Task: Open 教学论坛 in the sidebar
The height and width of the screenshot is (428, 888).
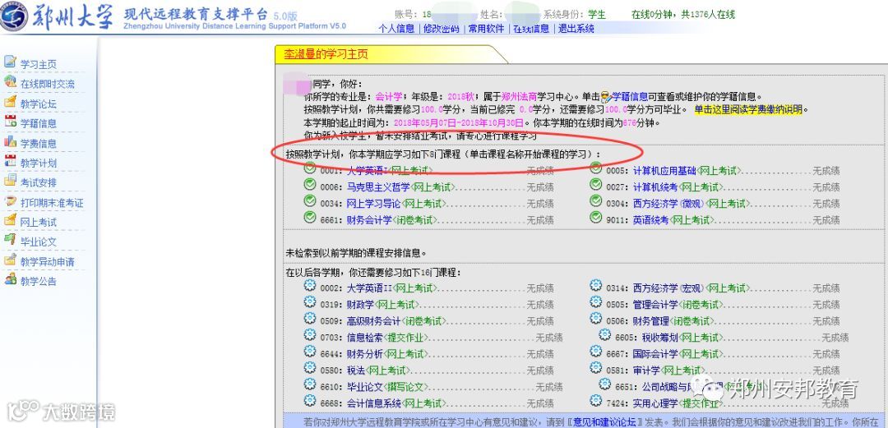Action: pos(39,104)
